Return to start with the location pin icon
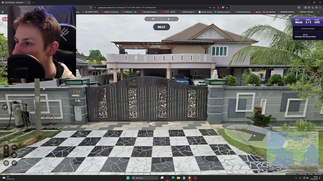 pos(14,155)
